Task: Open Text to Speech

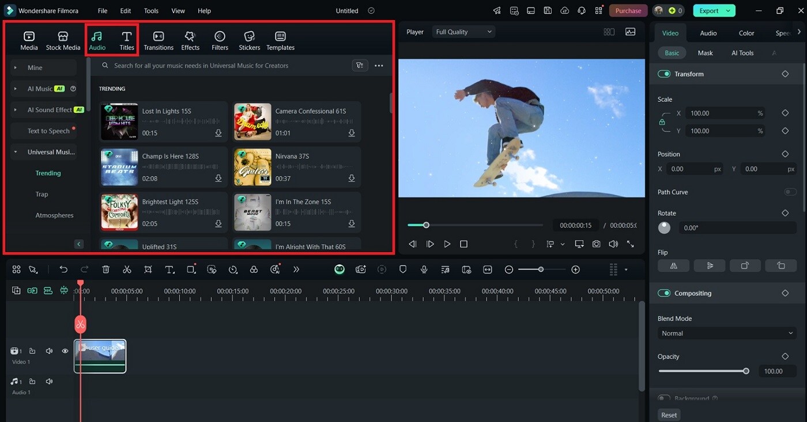Action: [x=48, y=131]
